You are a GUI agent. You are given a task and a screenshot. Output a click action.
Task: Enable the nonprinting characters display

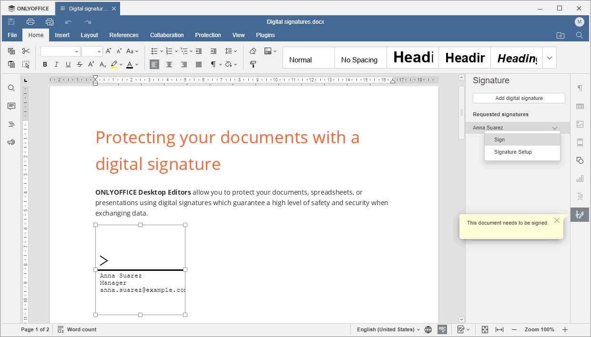(x=213, y=64)
